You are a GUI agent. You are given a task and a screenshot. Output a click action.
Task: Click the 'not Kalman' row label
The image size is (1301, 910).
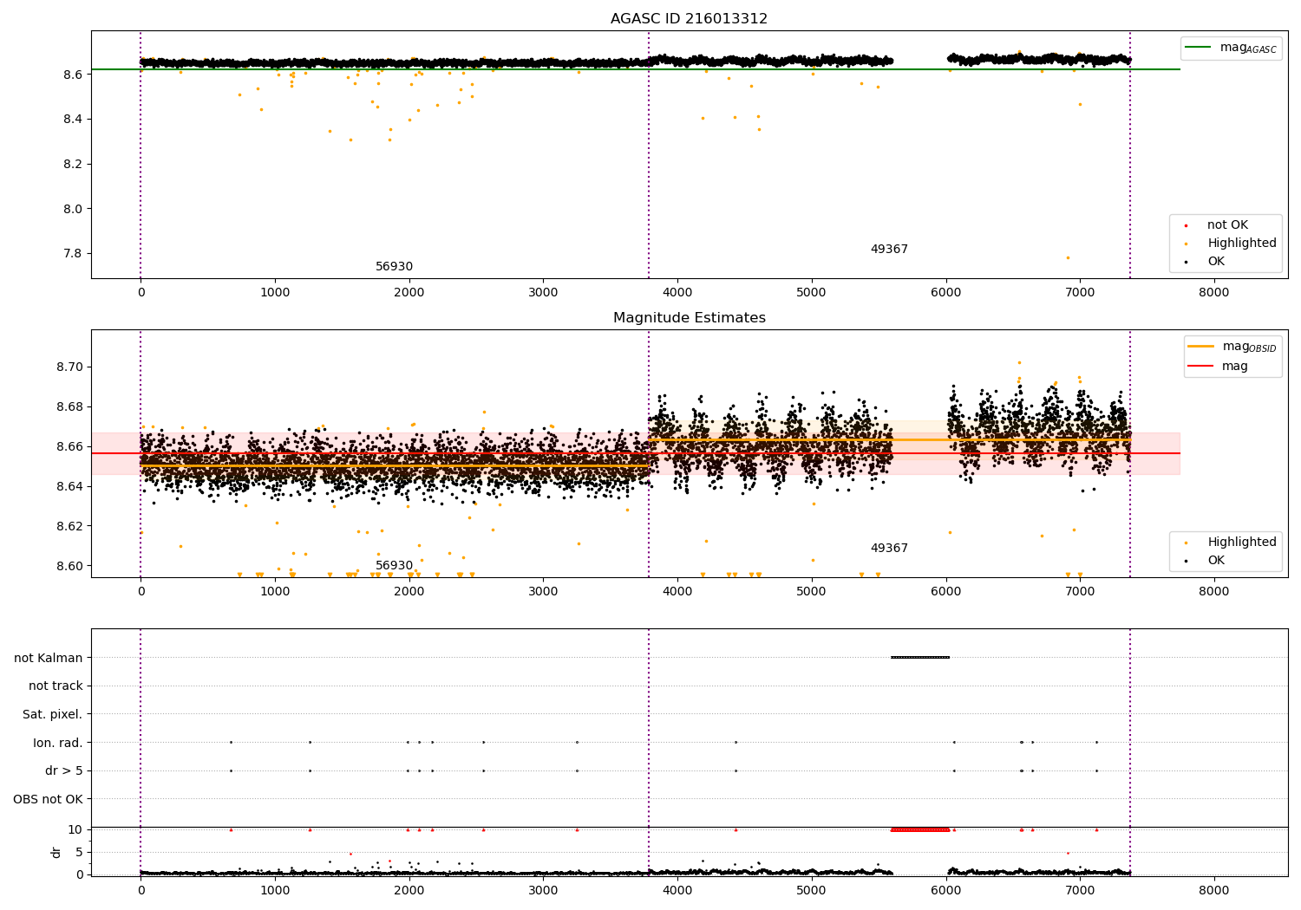[49, 658]
